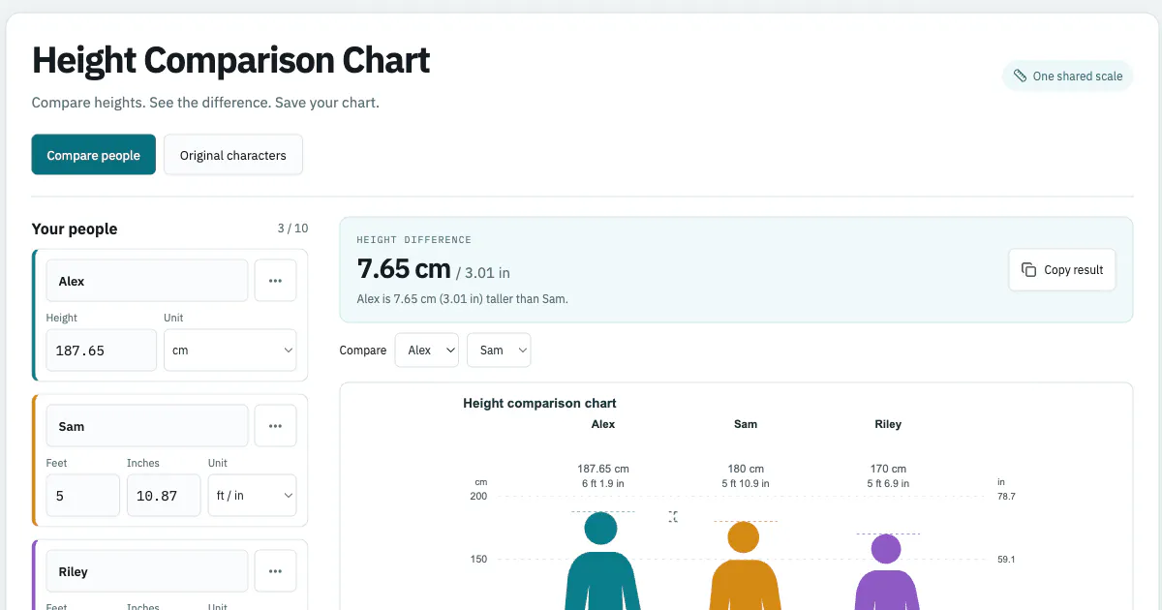Open Alex's three-dot options menu
Screen dimensions: 1162x610
pyautogui.click(x=275, y=281)
